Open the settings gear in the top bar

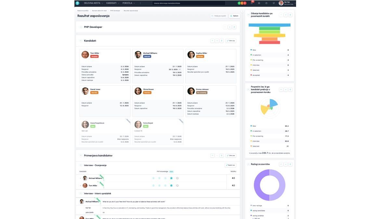click(x=259, y=3)
